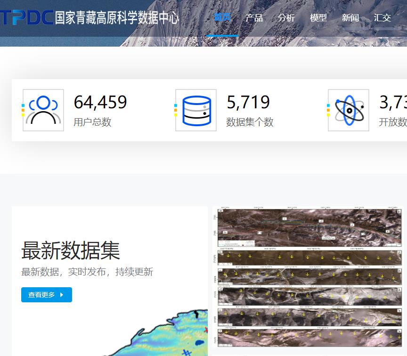This screenshot has width=407, height=356.
Task: Switch to the 首页 tab
Action: pos(222,18)
